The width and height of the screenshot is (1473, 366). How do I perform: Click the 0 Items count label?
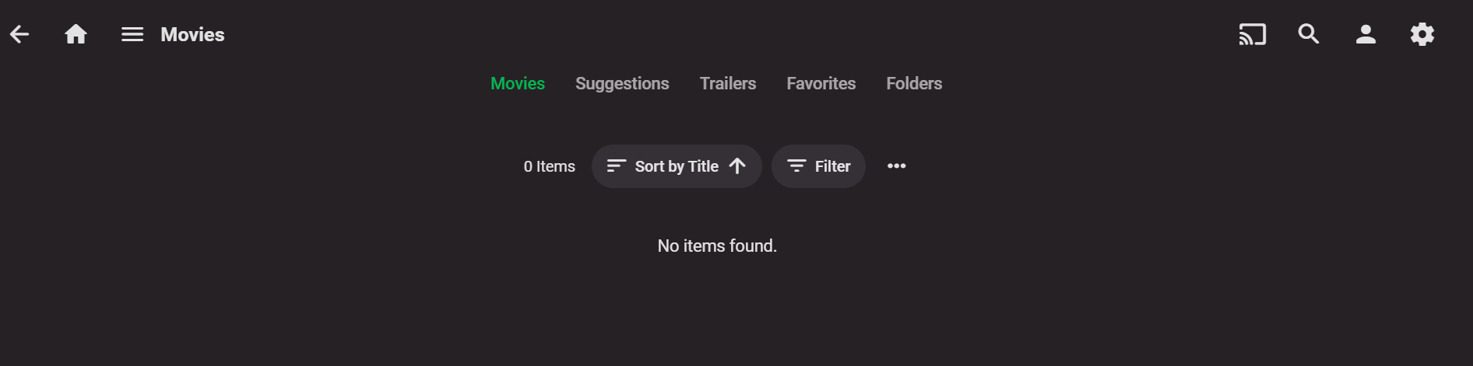(549, 166)
